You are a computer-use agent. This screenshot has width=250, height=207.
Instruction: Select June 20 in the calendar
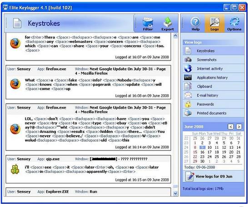click(x=231, y=152)
